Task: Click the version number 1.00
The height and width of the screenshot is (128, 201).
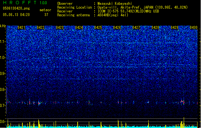Action: (x=43, y=3)
